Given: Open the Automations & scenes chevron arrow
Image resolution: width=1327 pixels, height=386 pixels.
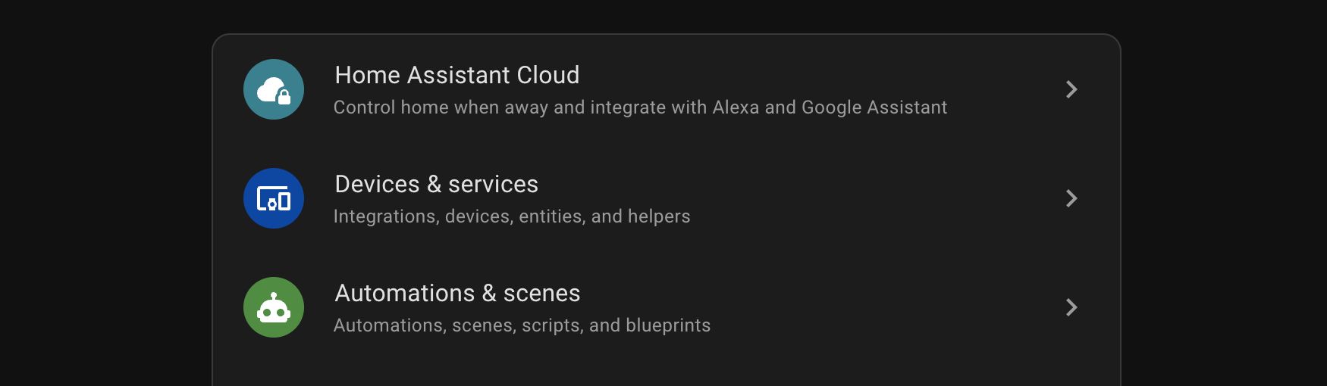Looking at the screenshot, I should point(1071,307).
